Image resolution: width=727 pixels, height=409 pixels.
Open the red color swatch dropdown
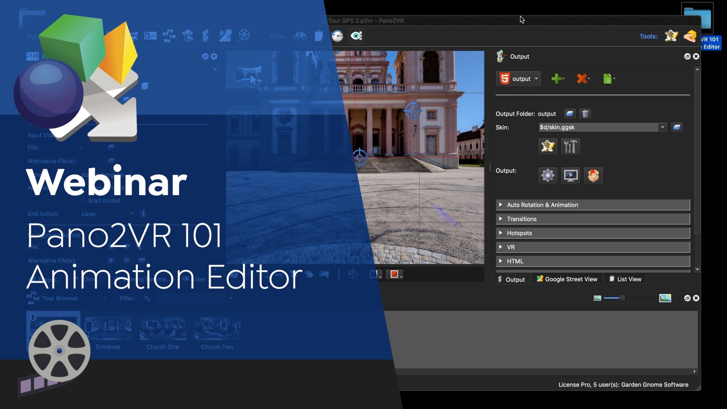pos(394,274)
